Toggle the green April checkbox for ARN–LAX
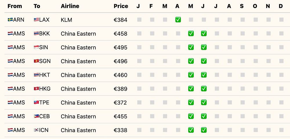Screen dimensions: 290x139 pyautogui.click(x=178, y=20)
